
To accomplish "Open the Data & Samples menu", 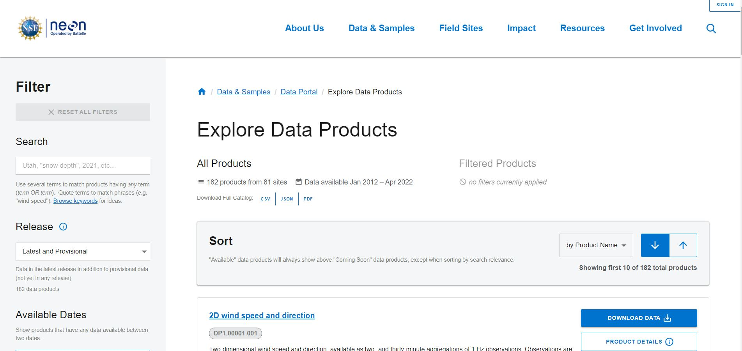I will point(381,28).
